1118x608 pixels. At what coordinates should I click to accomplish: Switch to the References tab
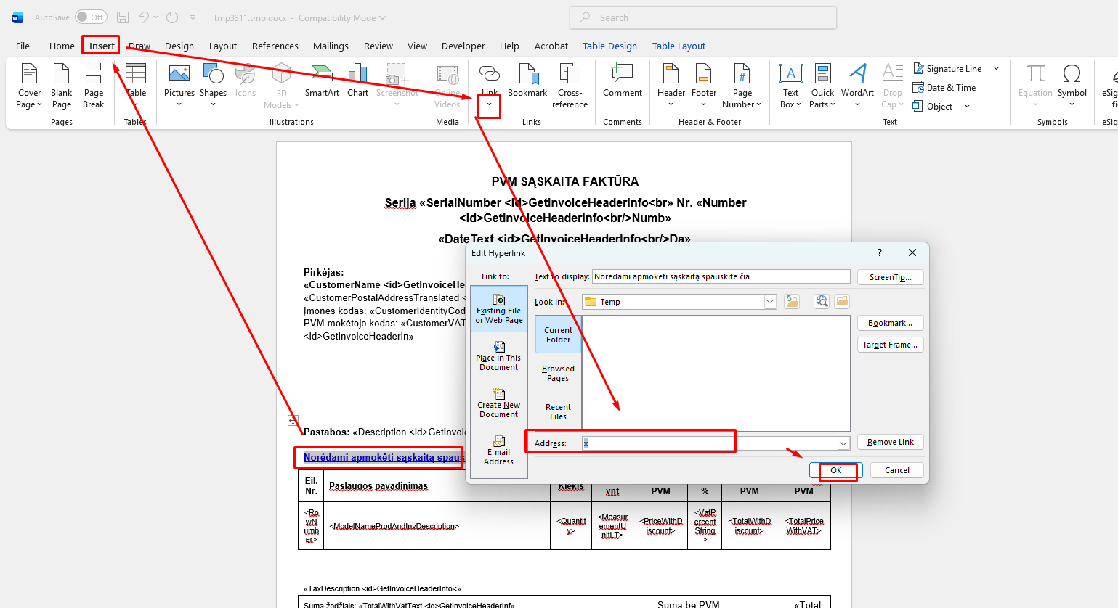coord(275,46)
